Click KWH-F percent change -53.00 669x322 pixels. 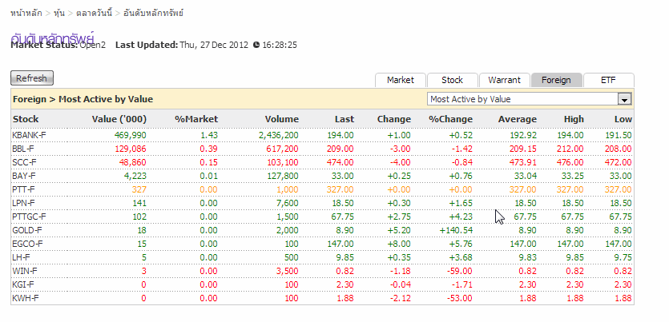[x=460, y=299]
